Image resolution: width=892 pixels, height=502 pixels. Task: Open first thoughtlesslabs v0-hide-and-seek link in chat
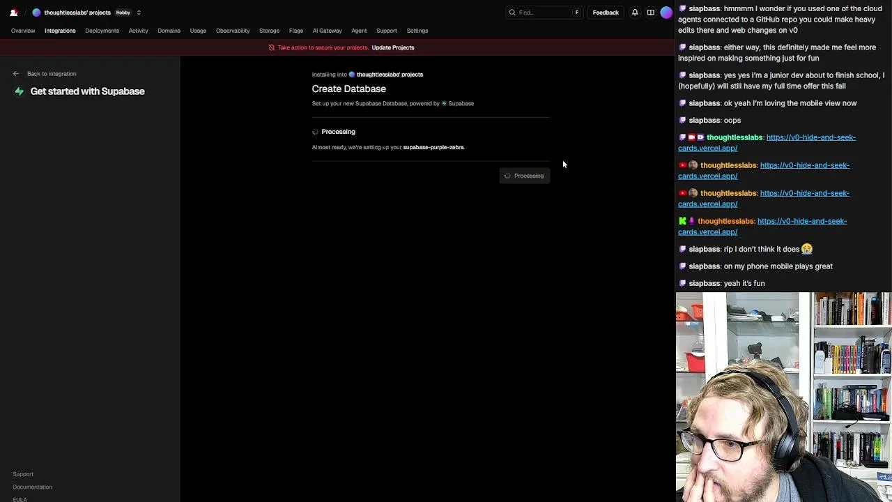[x=767, y=142]
